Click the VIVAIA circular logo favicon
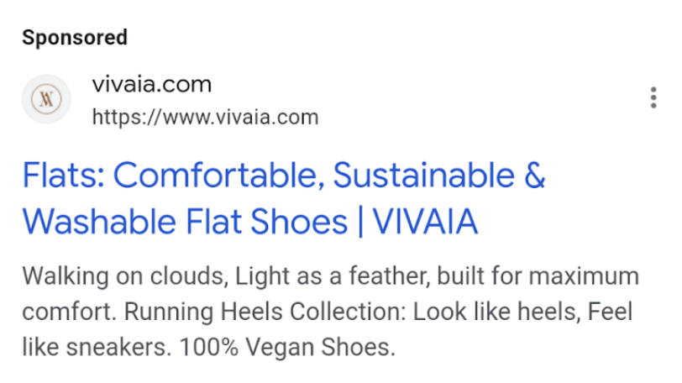 (46, 99)
